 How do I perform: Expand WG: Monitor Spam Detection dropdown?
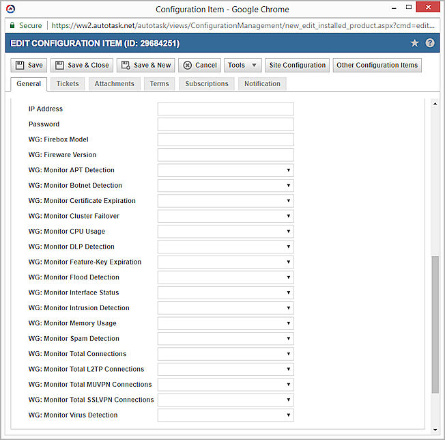(226, 339)
